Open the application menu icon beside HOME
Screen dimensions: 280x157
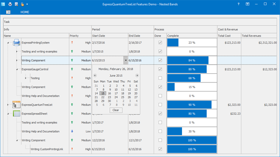point(8,12)
